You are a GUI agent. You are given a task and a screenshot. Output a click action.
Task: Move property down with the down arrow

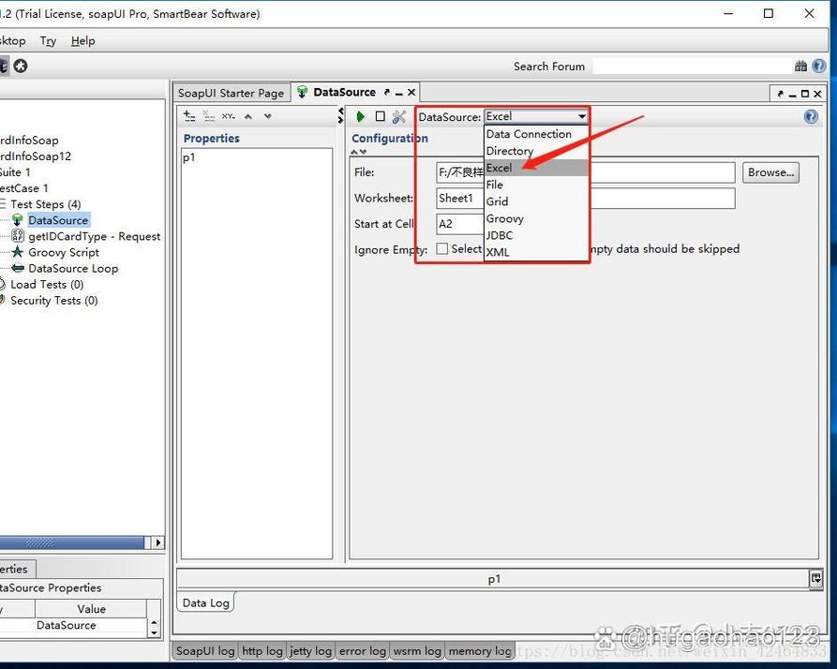(x=267, y=116)
